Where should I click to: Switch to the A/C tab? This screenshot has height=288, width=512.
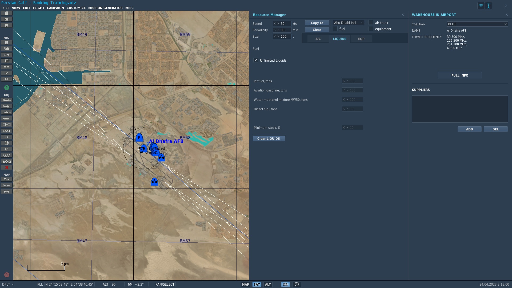pos(318,39)
